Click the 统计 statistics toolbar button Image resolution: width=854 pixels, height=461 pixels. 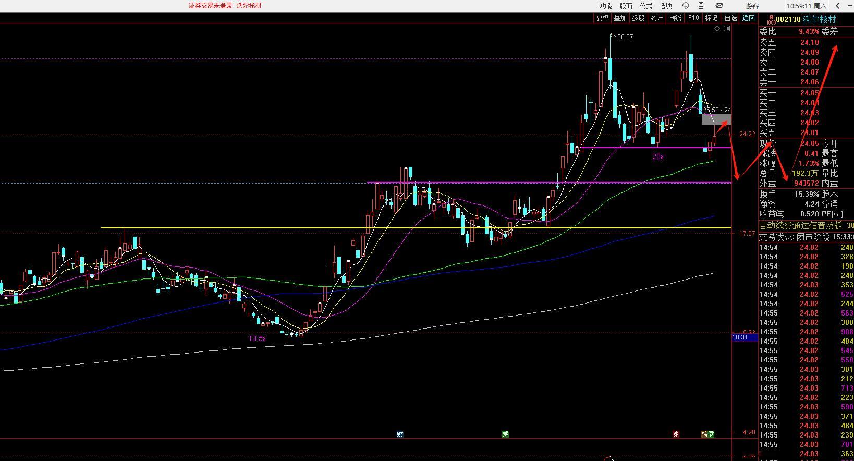tap(656, 18)
